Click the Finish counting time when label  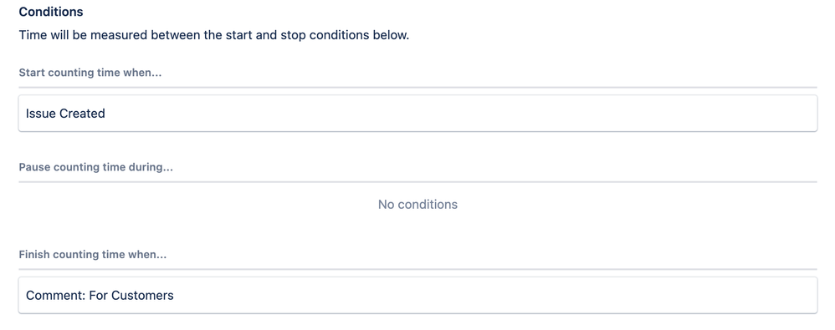tap(93, 255)
